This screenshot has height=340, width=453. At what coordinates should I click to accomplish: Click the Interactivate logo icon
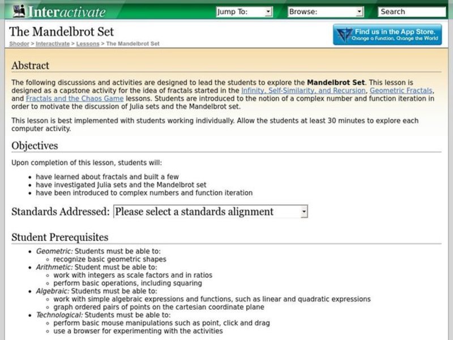[18, 11]
